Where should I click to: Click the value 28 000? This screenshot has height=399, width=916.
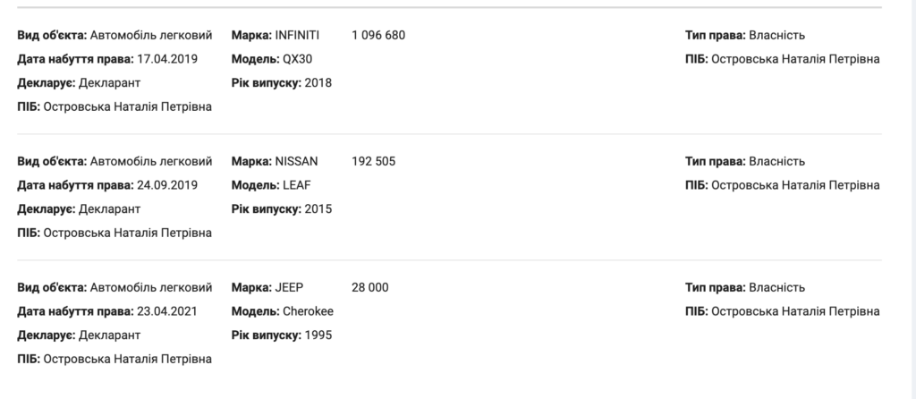coord(370,287)
